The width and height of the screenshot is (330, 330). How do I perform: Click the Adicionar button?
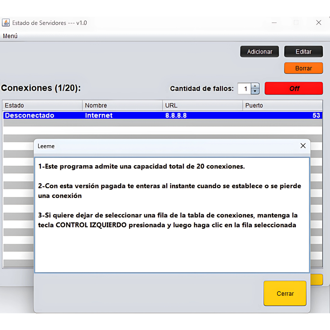[x=259, y=52]
